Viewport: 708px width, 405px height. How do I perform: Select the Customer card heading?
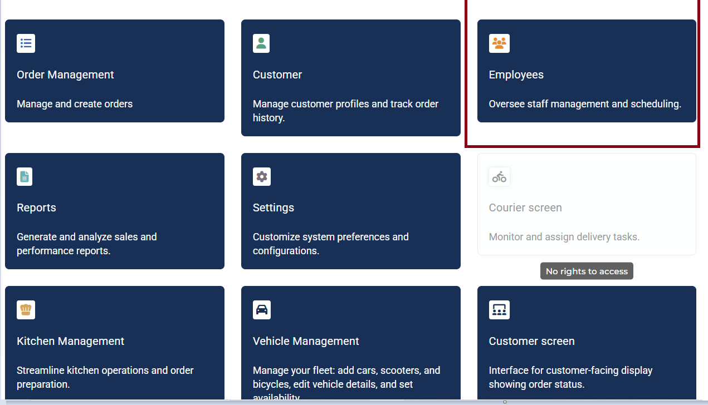(x=277, y=75)
